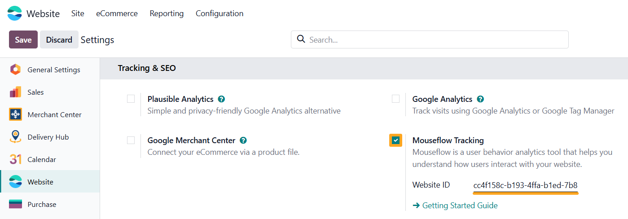
Task: Click the Settings breadcrumb title
Action: pos(97,40)
